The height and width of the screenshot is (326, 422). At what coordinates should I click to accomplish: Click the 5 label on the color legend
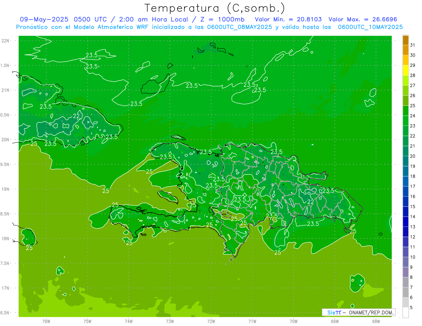point(411,308)
